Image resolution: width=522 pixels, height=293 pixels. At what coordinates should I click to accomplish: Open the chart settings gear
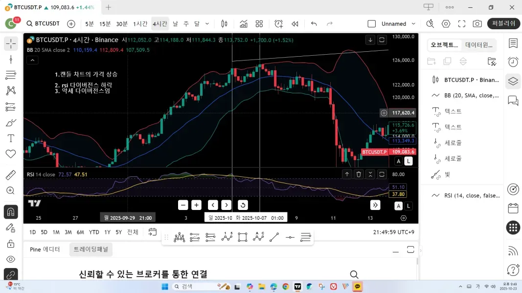tap(446, 23)
